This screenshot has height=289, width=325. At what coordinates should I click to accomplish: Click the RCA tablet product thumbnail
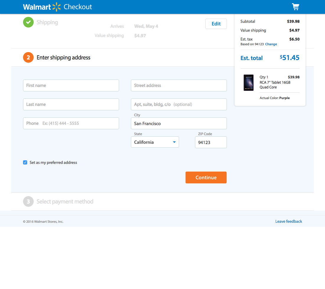coord(248,83)
